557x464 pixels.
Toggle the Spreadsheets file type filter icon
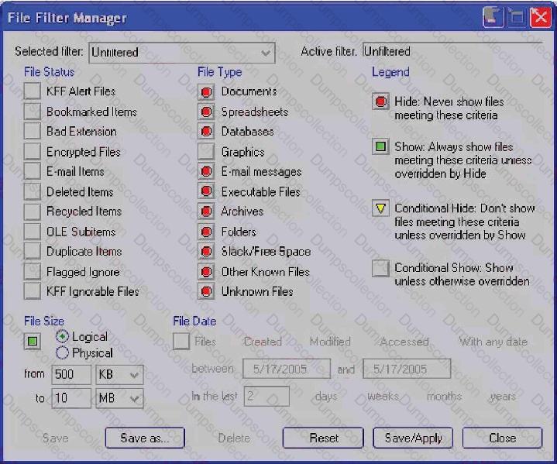click(206, 112)
